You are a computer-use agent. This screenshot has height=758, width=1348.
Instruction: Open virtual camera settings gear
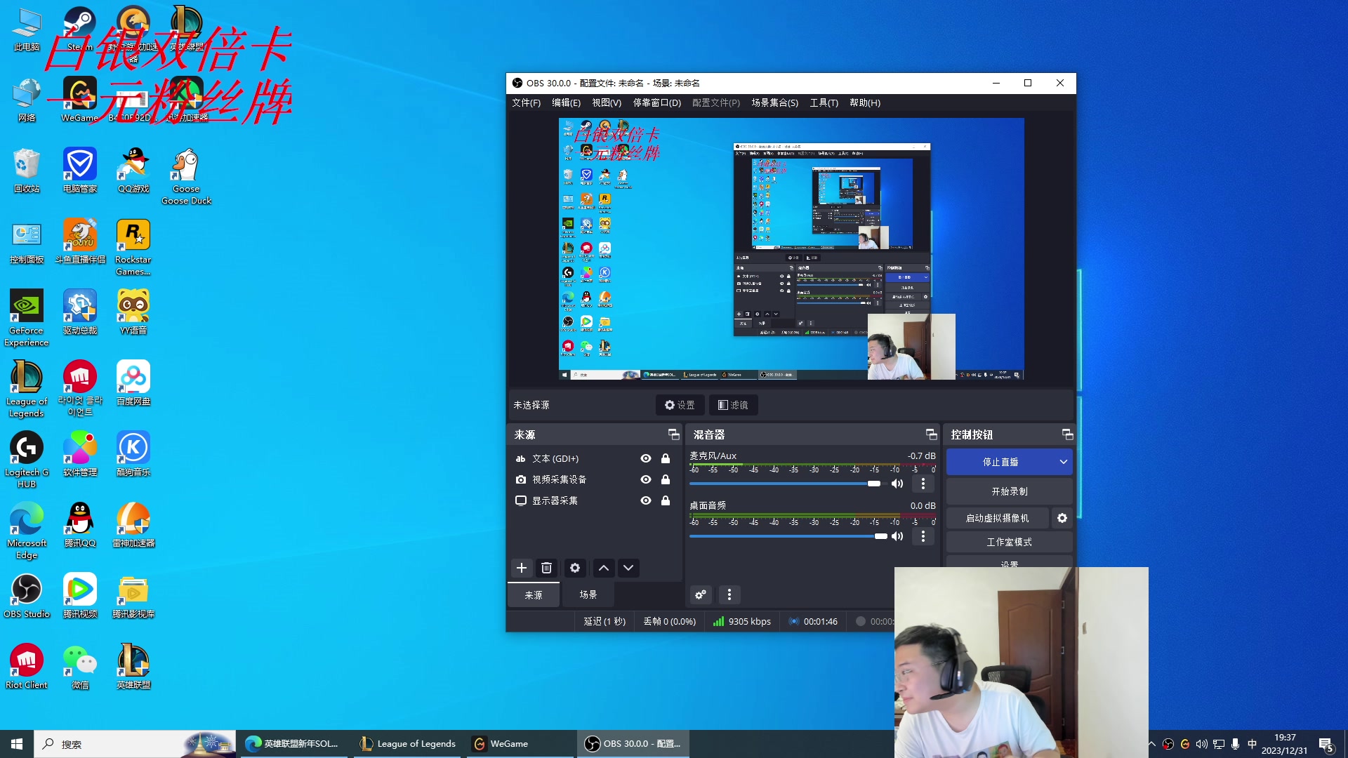point(1062,518)
